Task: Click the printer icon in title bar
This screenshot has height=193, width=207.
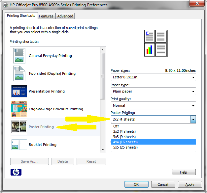Action: 5,5
